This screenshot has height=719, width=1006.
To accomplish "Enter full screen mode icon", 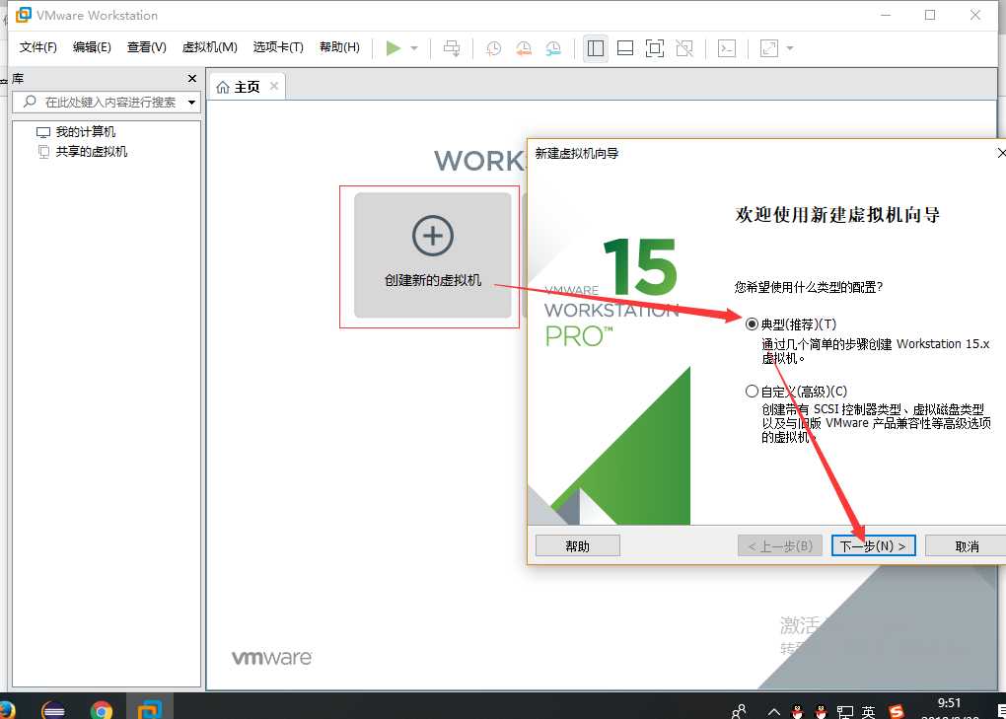I will pyautogui.click(x=655, y=48).
